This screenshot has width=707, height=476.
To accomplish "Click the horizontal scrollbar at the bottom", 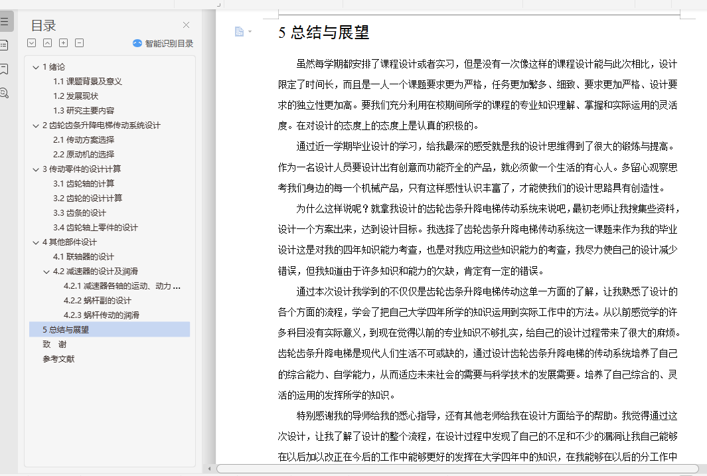I will coord(457,469).
